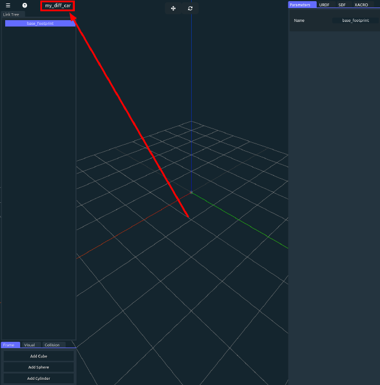The image size is (380, 385).
Task: Switch to the Parameters tab
Action: [x=302, y=5]
